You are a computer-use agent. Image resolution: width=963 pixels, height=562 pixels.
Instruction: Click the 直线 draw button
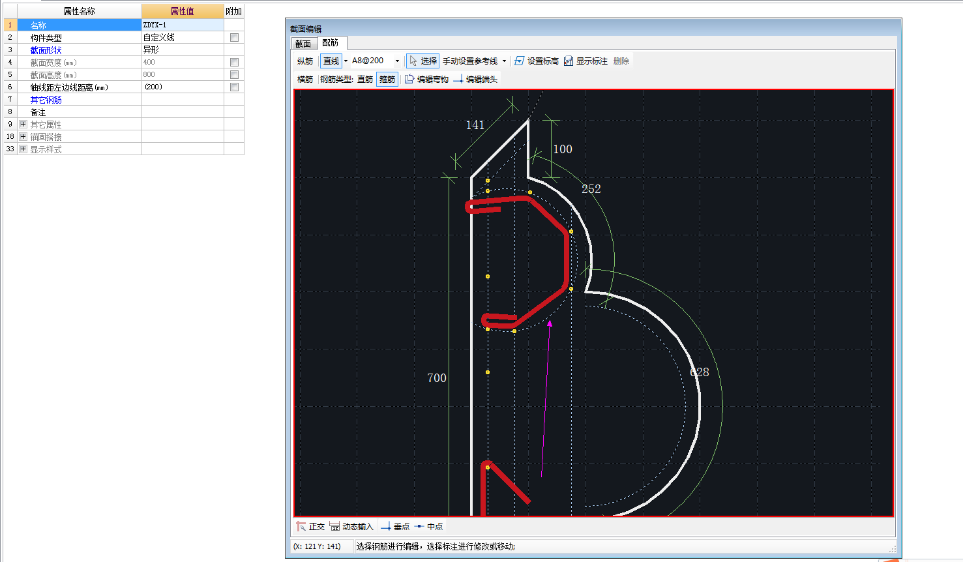[x=331, y=61]
